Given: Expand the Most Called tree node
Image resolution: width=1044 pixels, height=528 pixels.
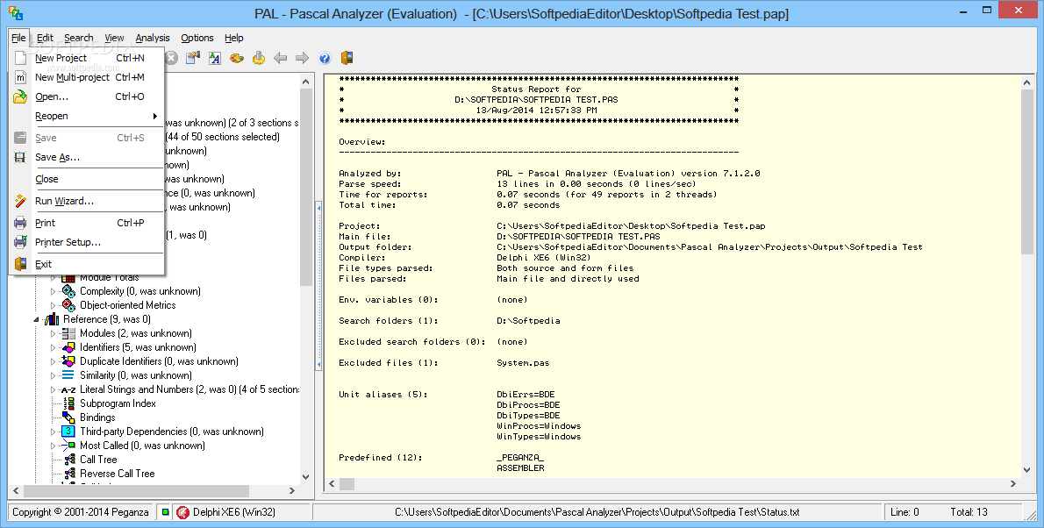Looking at the screenshot, I should click(54, 446).
